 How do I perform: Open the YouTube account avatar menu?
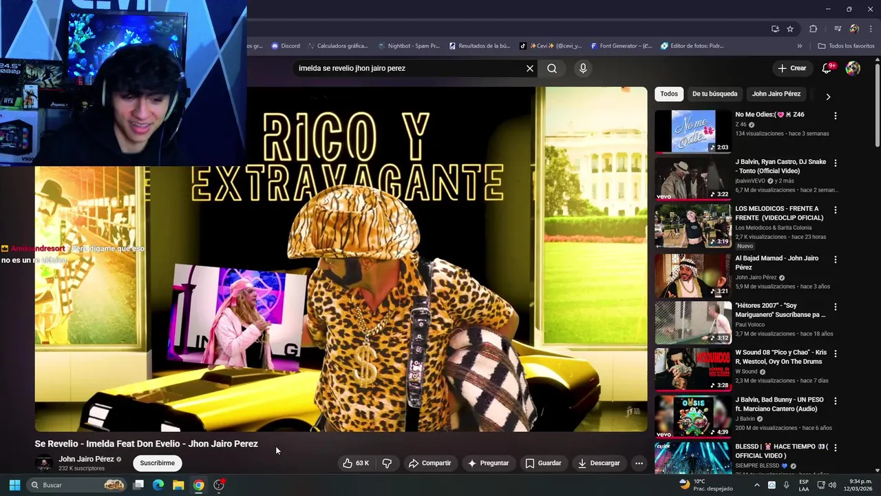(x=853, y=68)
